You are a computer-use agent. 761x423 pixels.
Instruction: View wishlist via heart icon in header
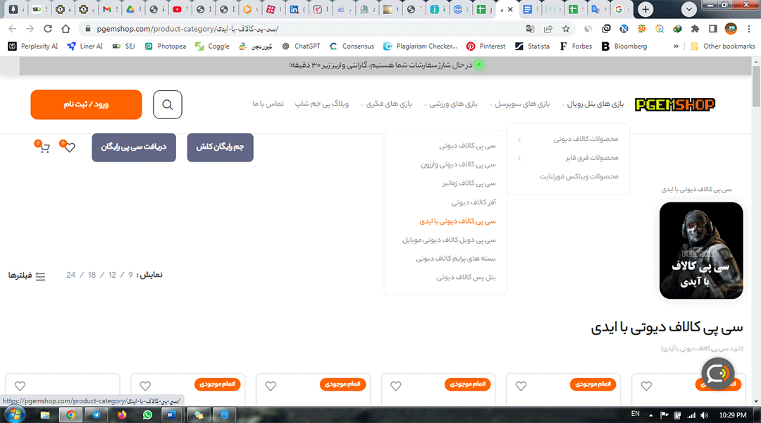tap(68, 147)
